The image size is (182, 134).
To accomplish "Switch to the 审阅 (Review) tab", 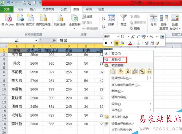I will [x=89, y=9].
